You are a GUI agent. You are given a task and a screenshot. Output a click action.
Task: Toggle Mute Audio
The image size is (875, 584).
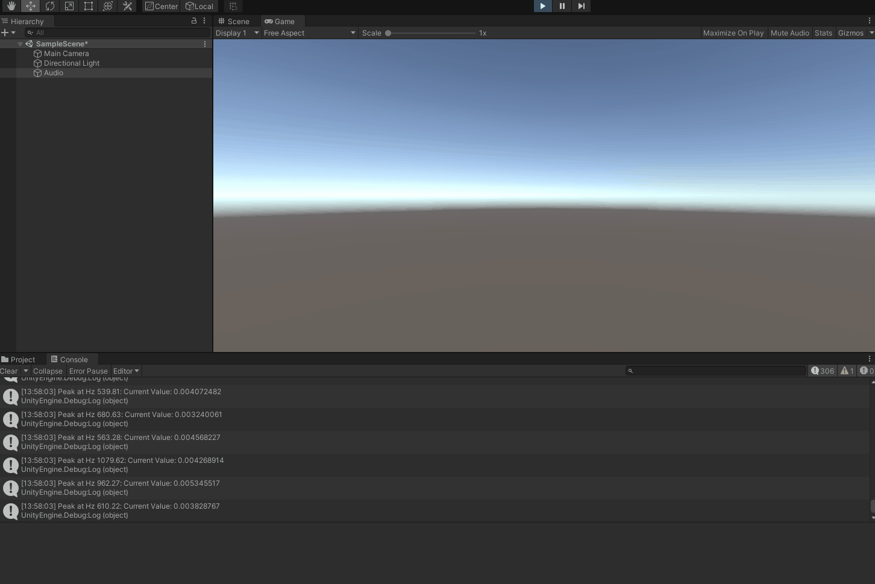pyautogui.click(x=789, y=33)
